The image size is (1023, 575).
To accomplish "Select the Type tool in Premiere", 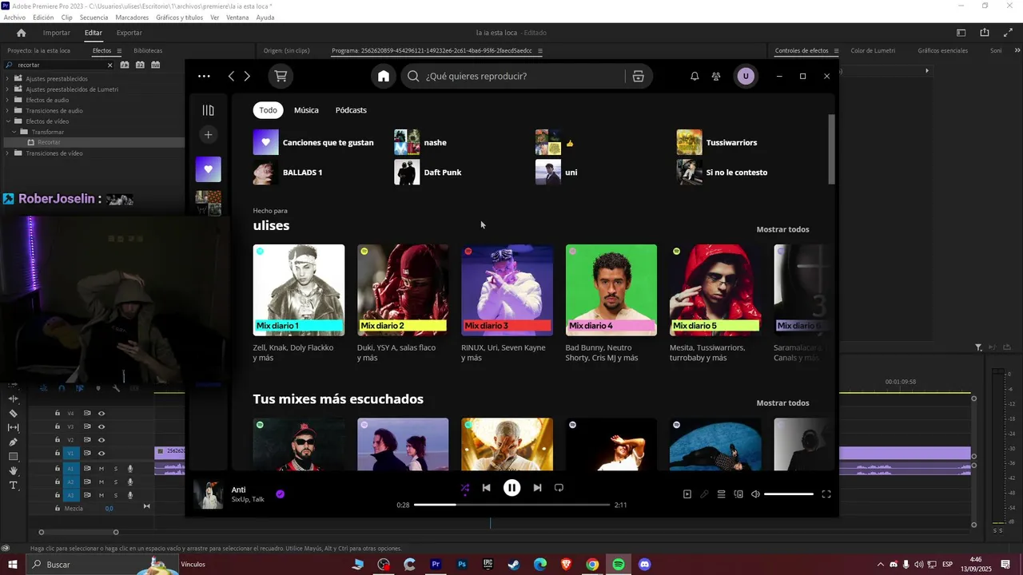I will (13, 486).
